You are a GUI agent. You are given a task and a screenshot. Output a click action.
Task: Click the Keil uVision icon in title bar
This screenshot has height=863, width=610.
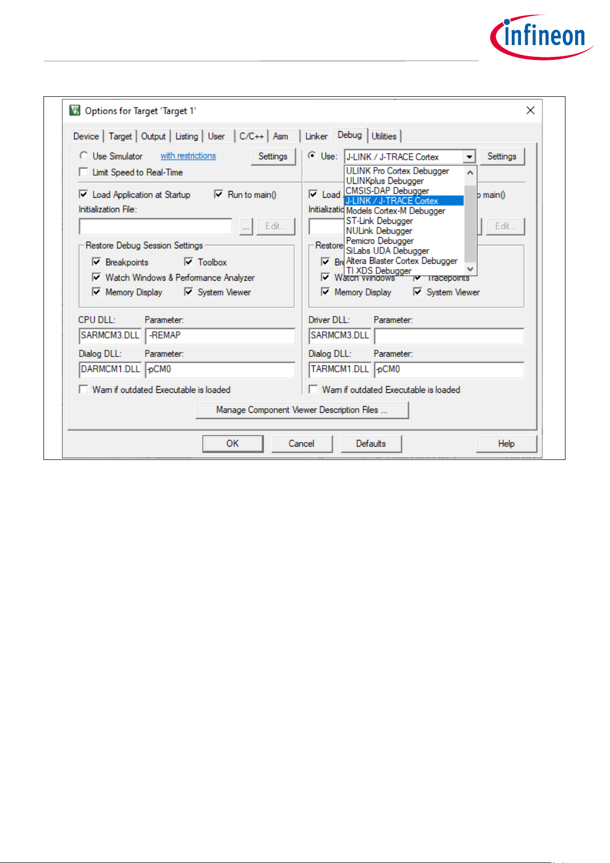tap(75, 111)
